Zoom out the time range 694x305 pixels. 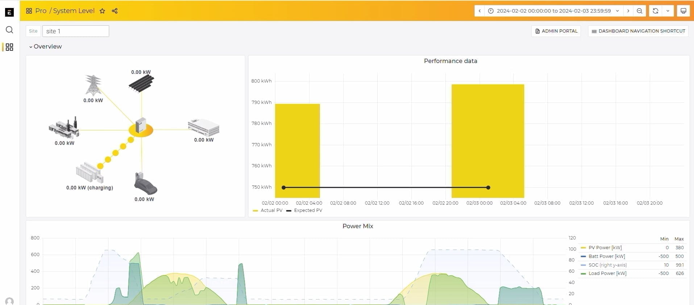(x=640, y=11)
